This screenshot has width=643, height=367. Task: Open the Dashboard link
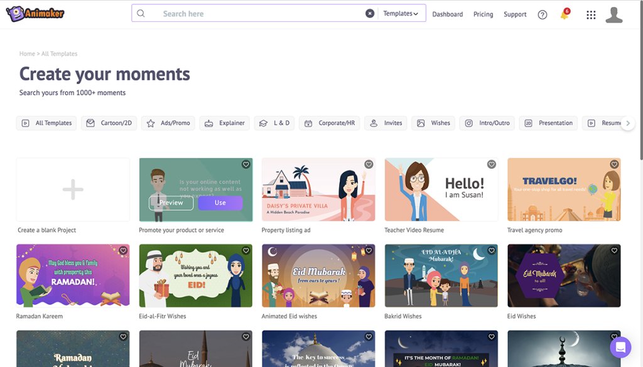[447, 14]
